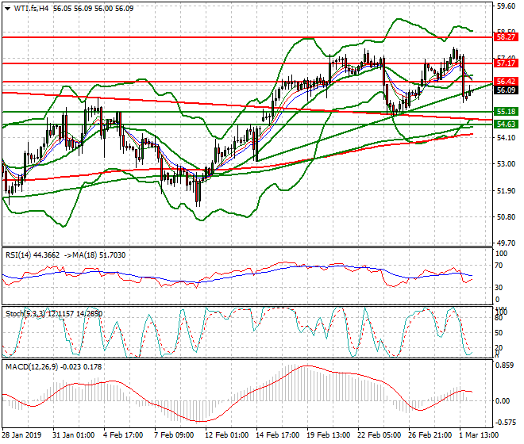
Task: Select the 55.18 green price level label
Action: (x=506, y=112)
